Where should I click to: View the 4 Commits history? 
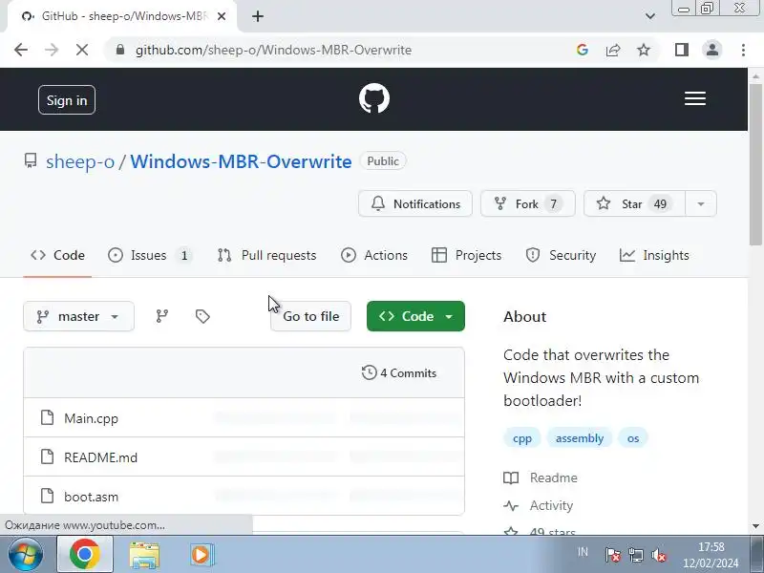pyautogui.click(x=399, y=372)
